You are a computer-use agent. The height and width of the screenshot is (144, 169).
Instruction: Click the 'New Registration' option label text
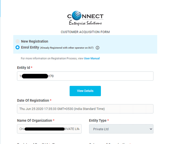click(35, 41)
